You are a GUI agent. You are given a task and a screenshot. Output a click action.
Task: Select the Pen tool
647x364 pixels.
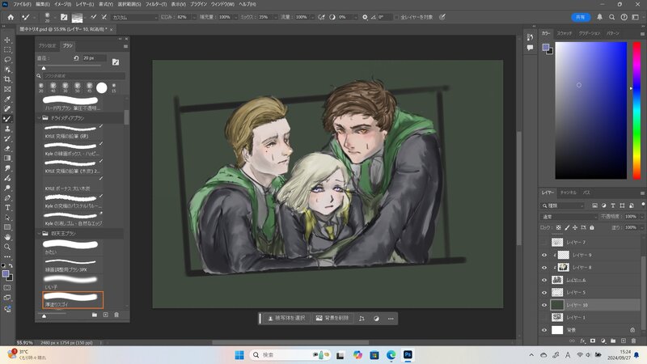click(x=7, y=197)
